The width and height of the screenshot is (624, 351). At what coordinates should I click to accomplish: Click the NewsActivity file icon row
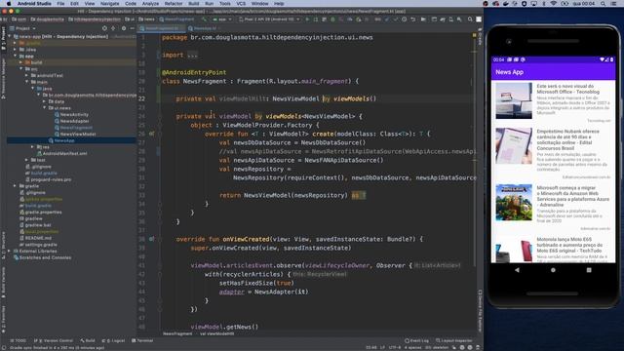point(71,115)
